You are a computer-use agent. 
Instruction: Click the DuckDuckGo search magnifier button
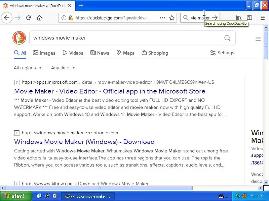tap(227, 38)
